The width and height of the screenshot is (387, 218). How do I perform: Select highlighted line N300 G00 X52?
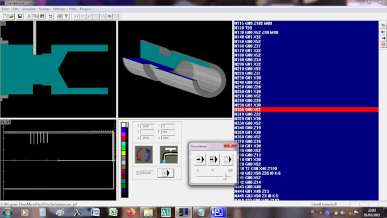tap(306, 110)
